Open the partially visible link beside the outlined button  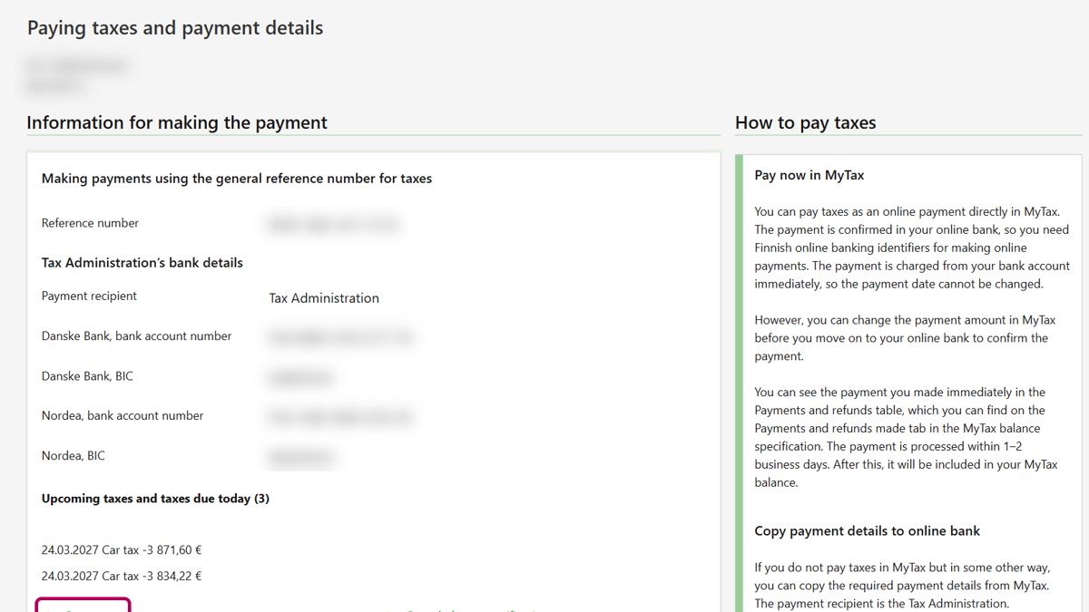pos(463,609)
